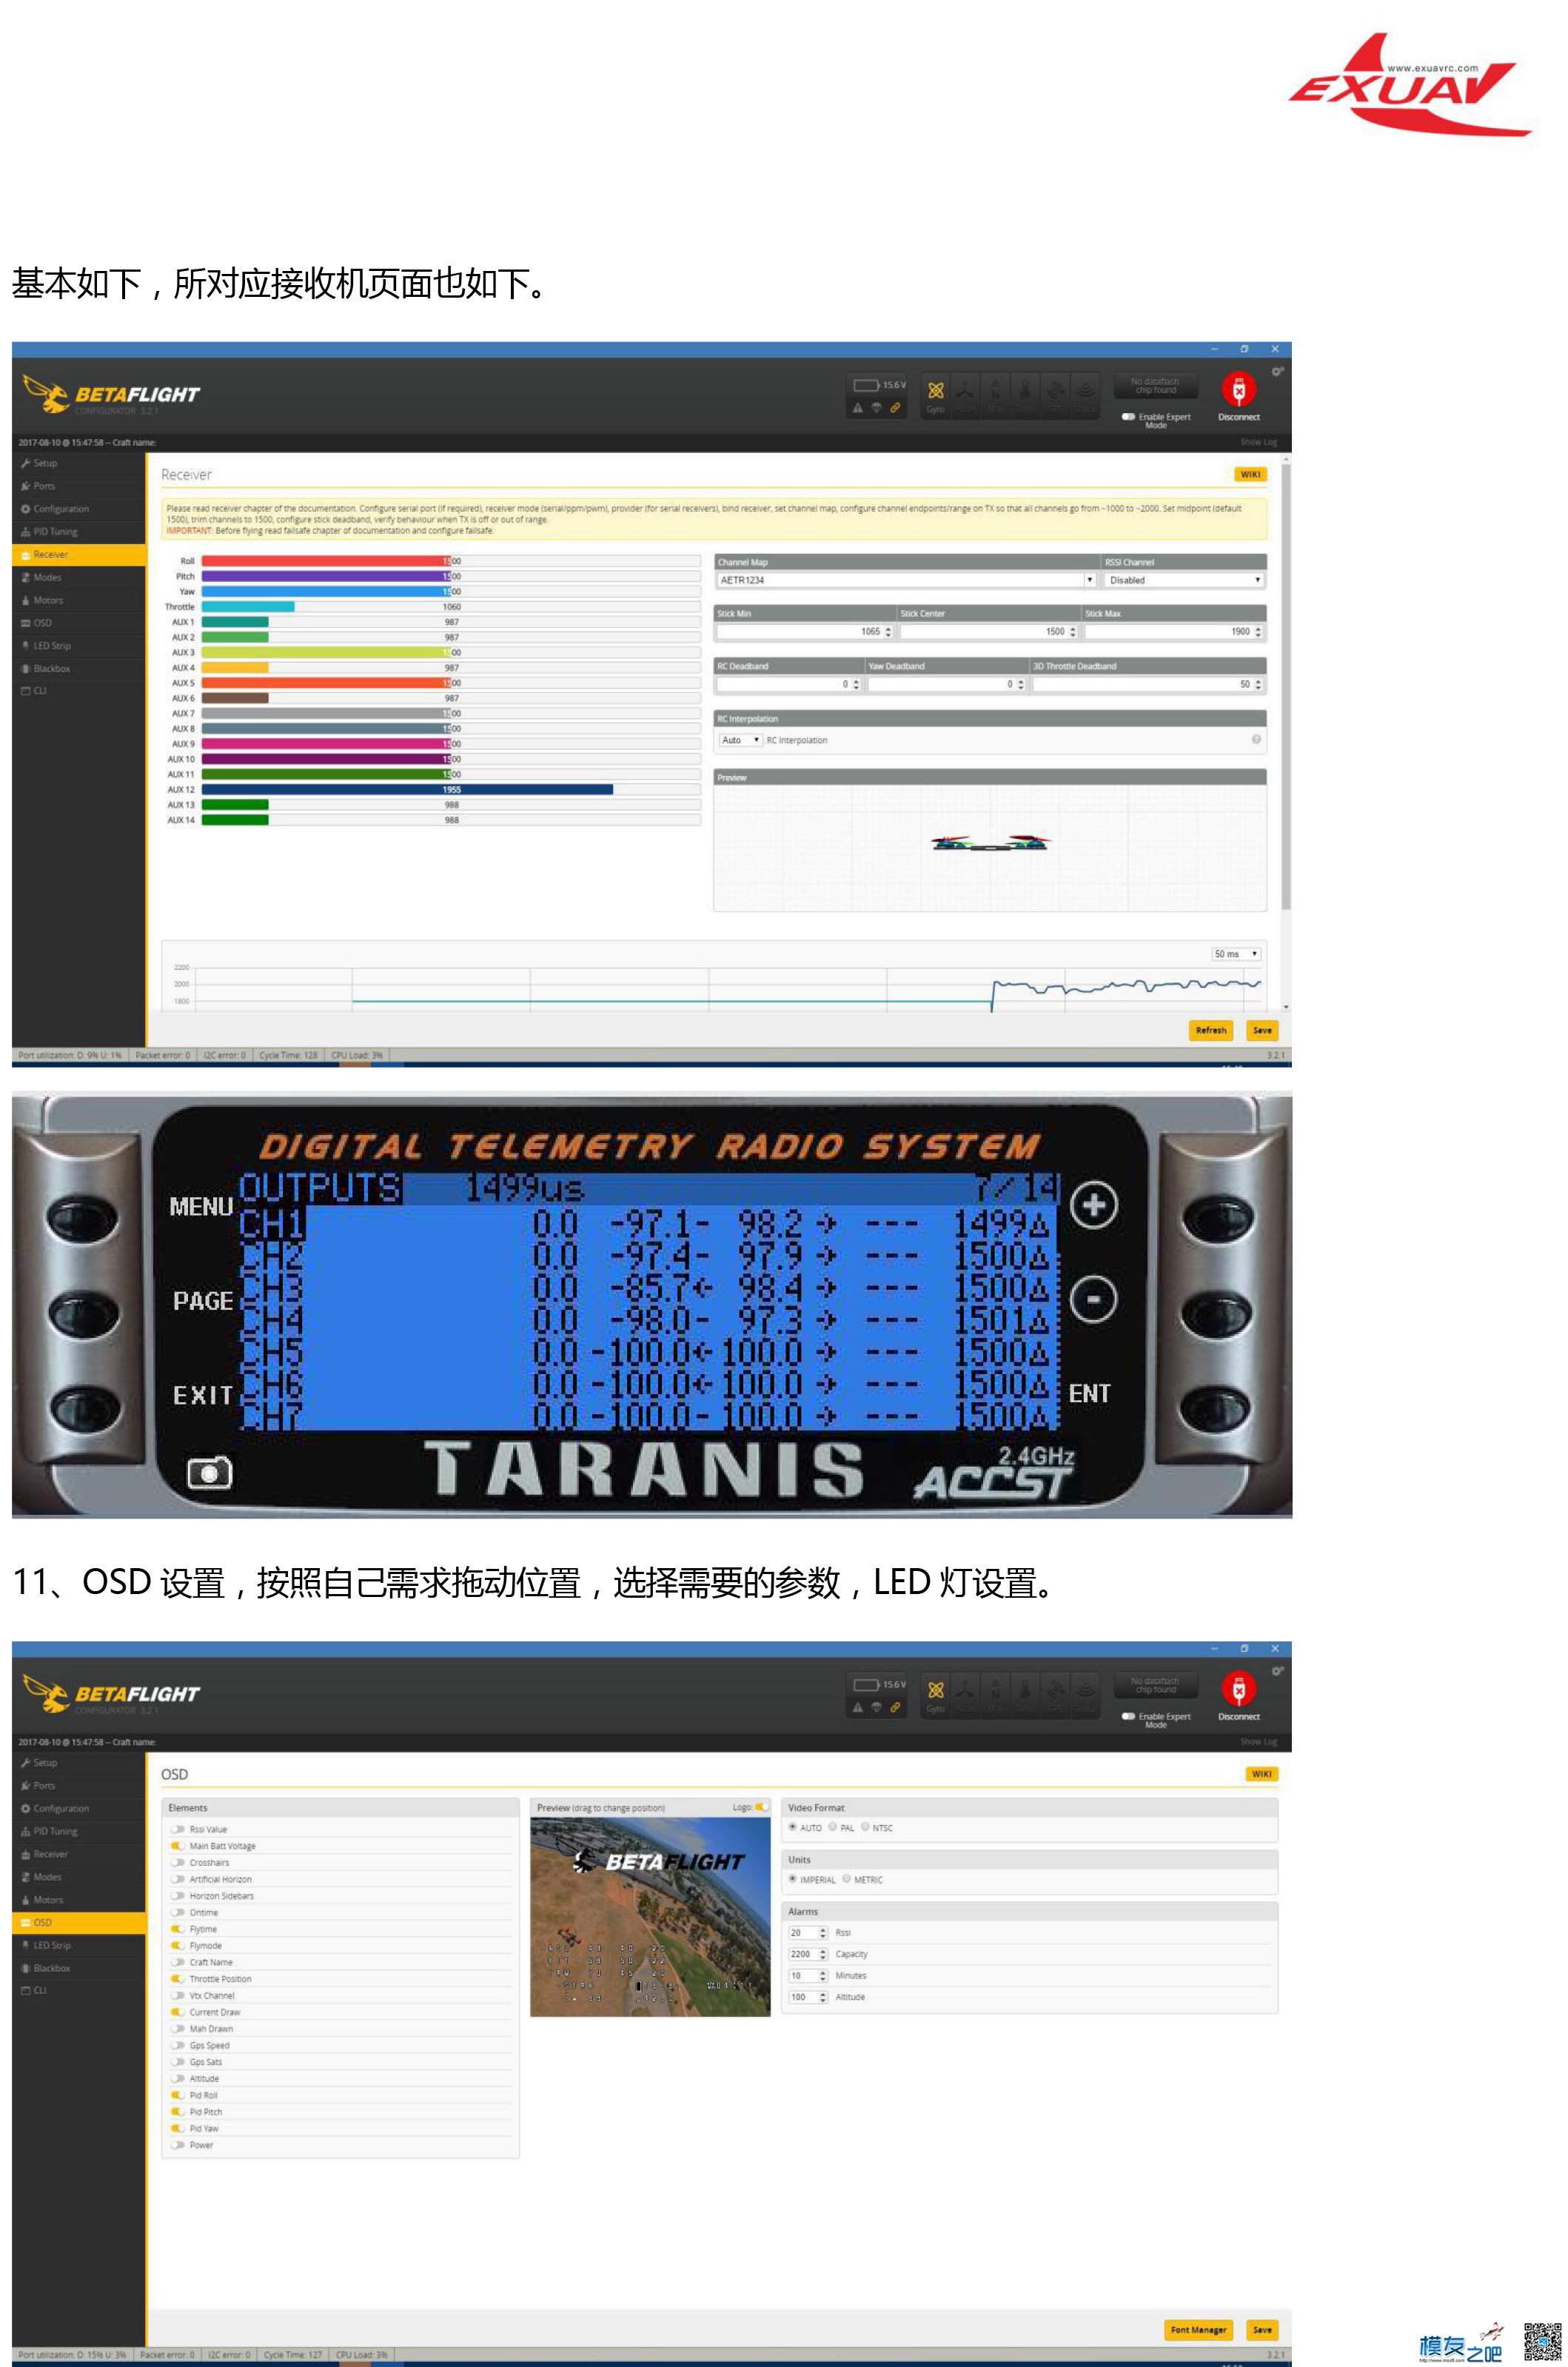This screenshot has width=1568, height=2367.
Task: Open settings gear in Receiver window header
Action: (x=1277, y=371)
